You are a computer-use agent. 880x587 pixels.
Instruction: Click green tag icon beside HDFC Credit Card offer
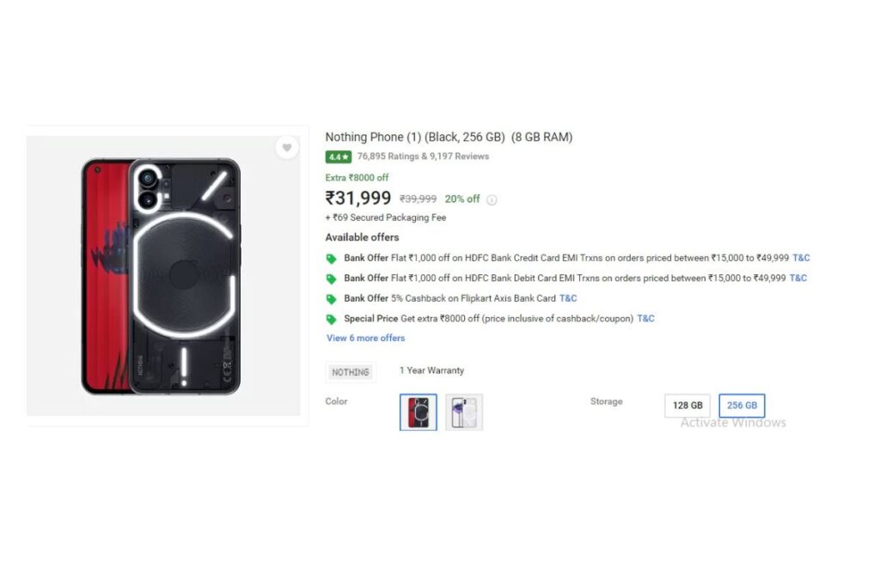coord(331,259)
